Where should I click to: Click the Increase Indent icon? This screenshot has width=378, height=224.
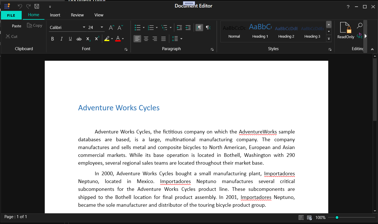188,27
